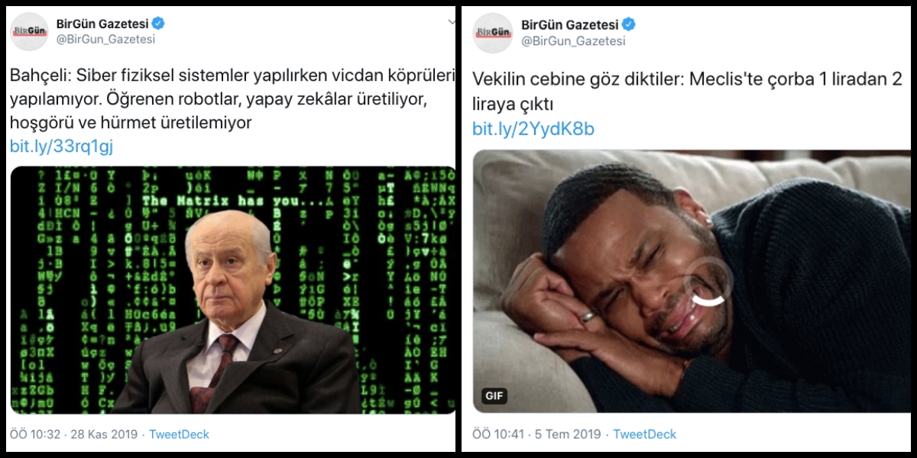917x458 pixels.
Task: Open the bit.ly/2YydK8b link
Action: tap(533, 129)
